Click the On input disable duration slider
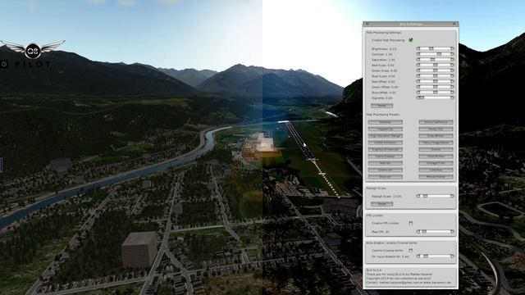The width and height of the screenshot is (525, 295). 436,256
